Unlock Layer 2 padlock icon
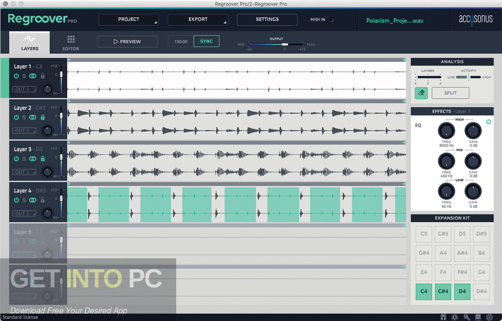 coord(43,117)
